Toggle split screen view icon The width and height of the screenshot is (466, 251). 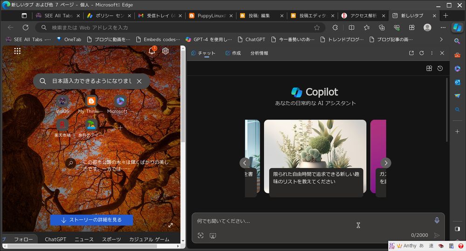click(x=351, y=27)
